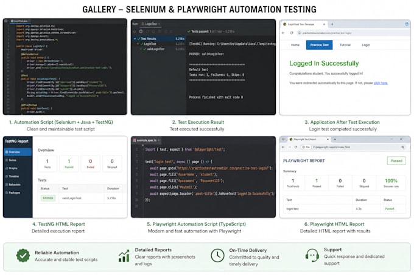This screenshot has height=275, width=414.
Task: Open Suites in TestNG Report sidebar
Action: (x=12, y=160)
